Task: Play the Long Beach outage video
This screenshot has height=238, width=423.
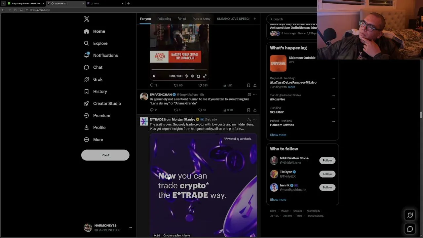Action: (154, 76)
